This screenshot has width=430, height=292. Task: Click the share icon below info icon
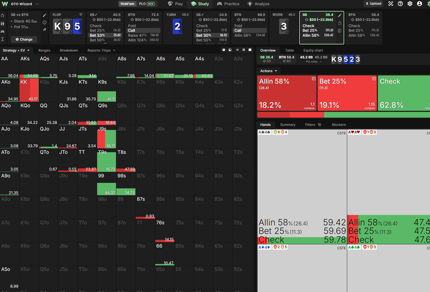pyautogui.click(x=44, y=29)
